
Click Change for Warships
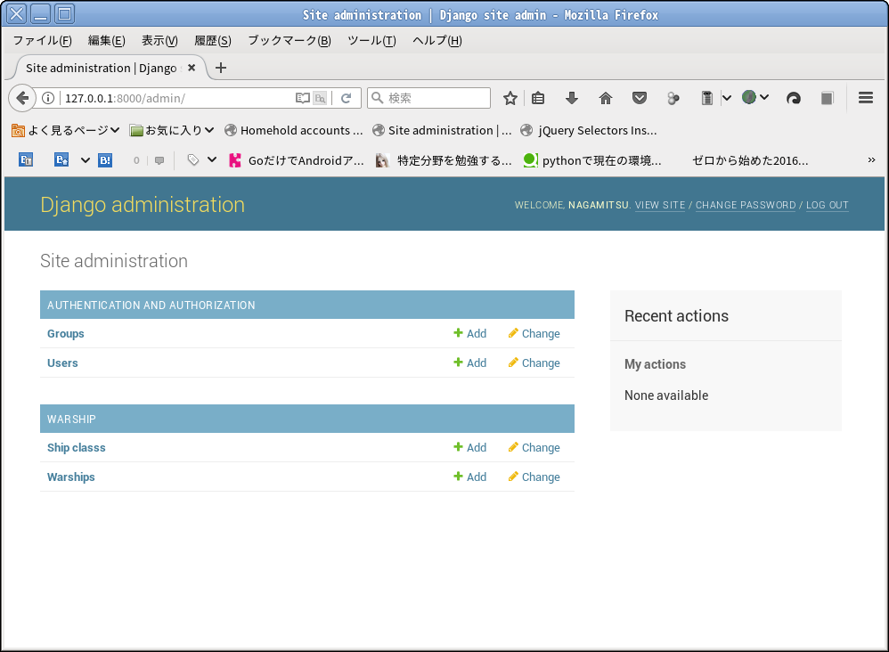pos(534,477)
